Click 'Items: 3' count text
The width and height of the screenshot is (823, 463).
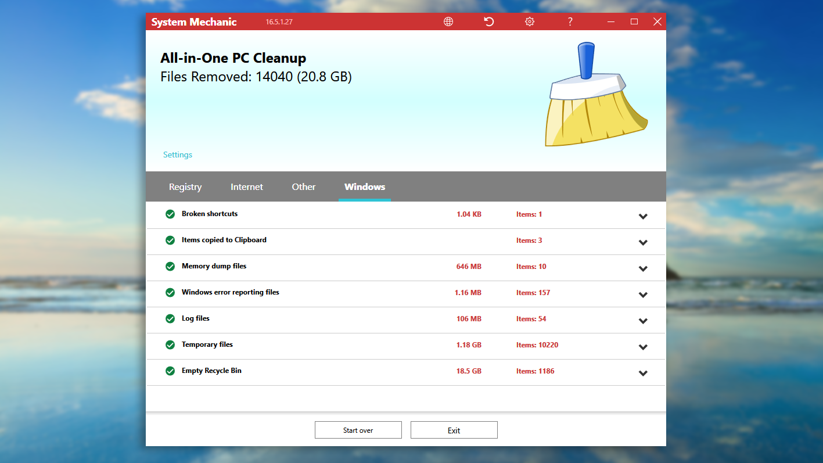(x=529, y=241)
